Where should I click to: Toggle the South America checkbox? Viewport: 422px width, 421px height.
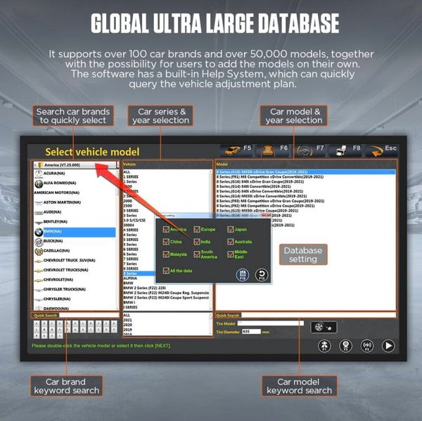coord(197,254)
